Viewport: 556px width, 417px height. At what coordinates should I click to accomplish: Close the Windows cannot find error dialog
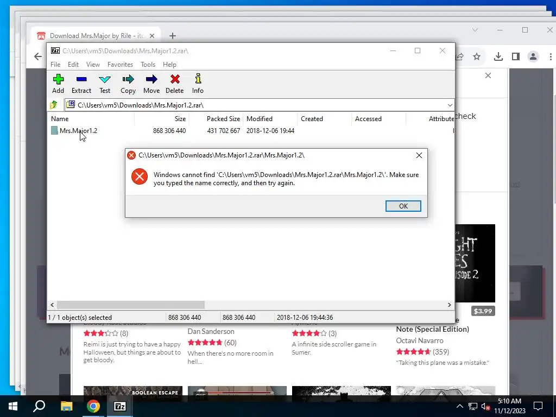click(x=419, y=155)
